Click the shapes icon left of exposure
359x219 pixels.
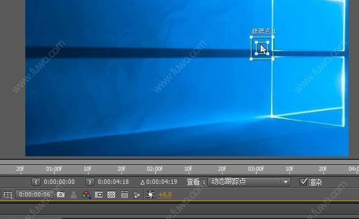136,195
